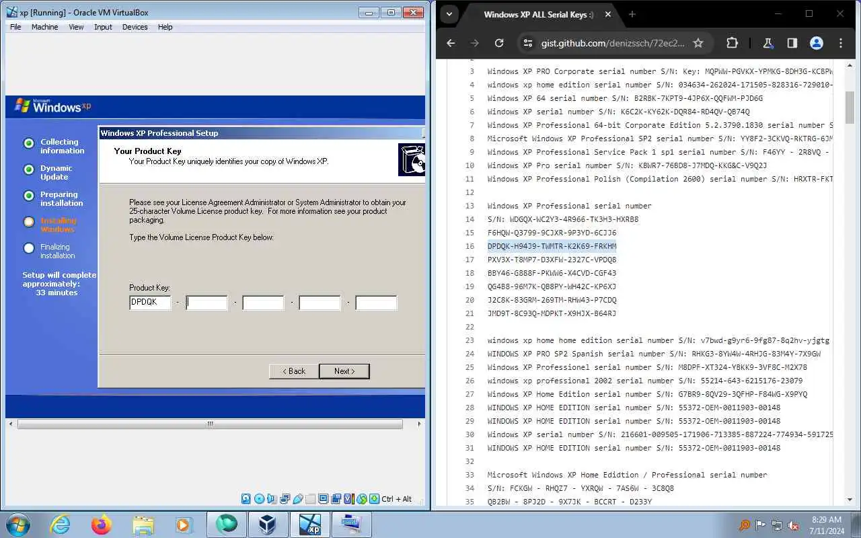The width and height of the screenshot is (861, 538).
Task: Click the search magnifier tray icon
Action: coord(745,525)
